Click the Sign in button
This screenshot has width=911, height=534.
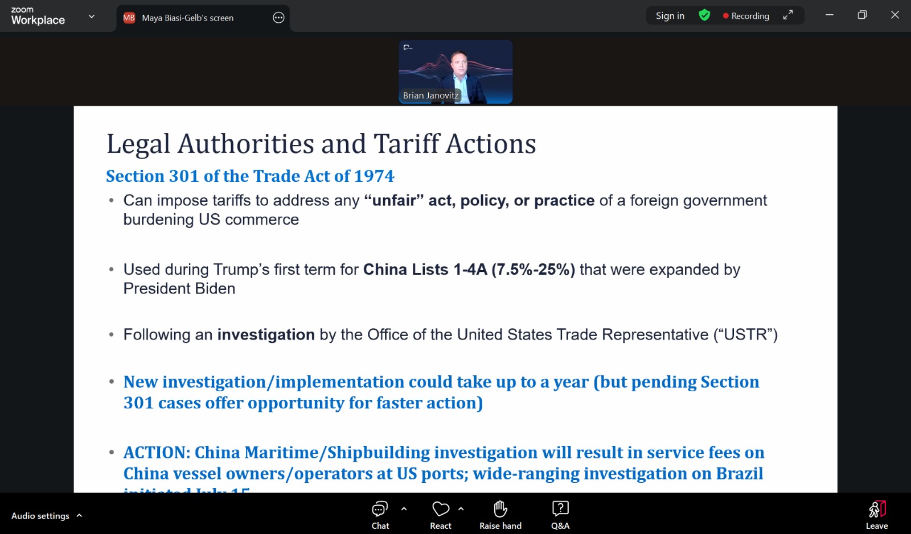[670, 16]
